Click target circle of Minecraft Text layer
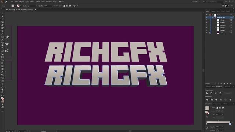The height and width of the screenshot is (132, 235). (231, 17)
